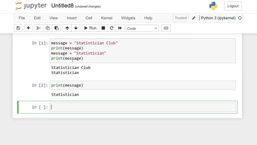Screen dimensions: 257x145
Task: Open the Kernel menu
Action: (x=107, y=18)
